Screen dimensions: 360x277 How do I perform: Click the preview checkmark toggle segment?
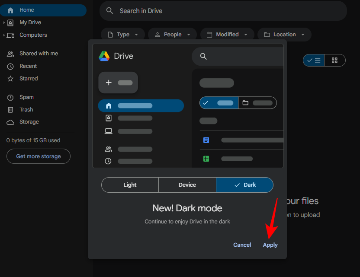coord(219,103)
